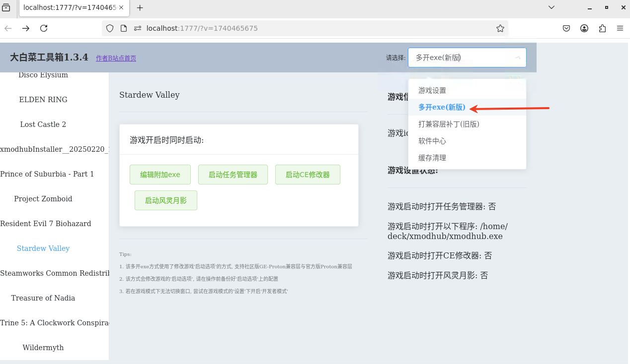The height and width of the screenshot is (364, 630).
Task: Choose 游戏设置 from the dropdown
Action: tap(467, 90)
